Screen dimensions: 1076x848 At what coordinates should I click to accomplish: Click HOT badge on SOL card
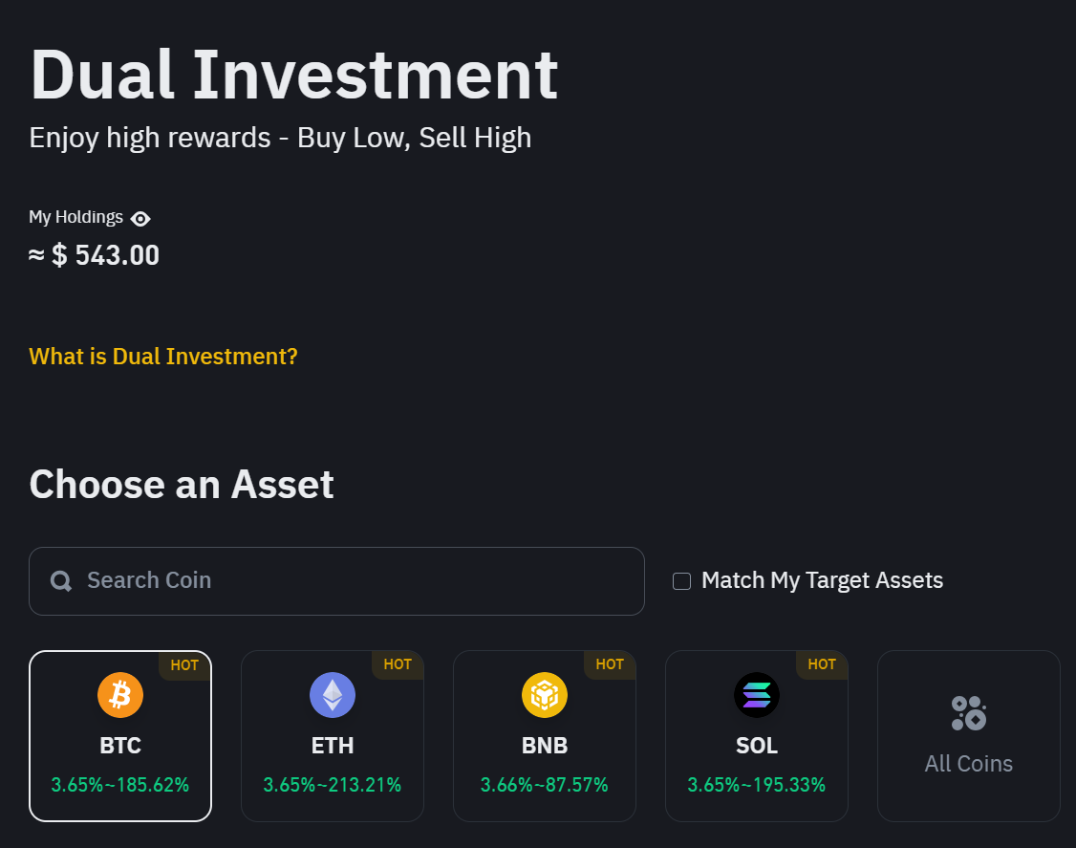[x=822, y=664]
